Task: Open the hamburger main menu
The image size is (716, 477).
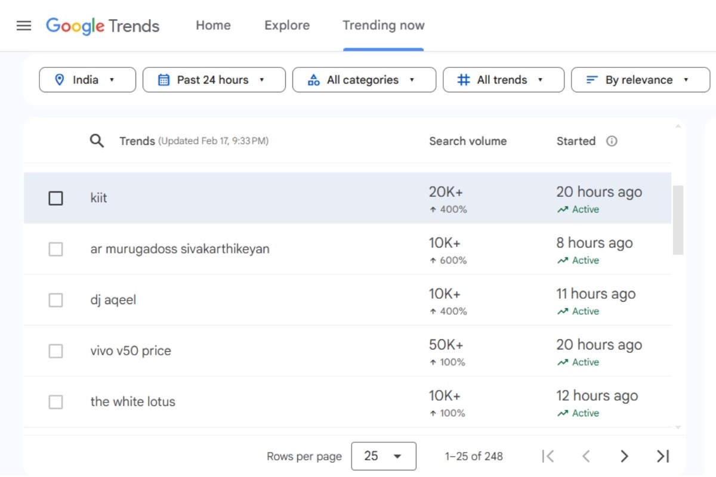Action: pyautogui.click(x=24, y=26)
